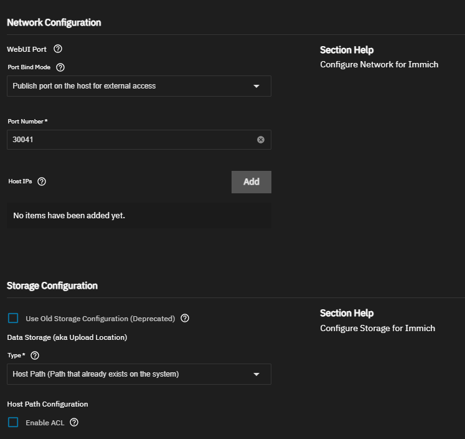
Task: Open the Port Bind Mode dropdown
Action: pos(139,86)
